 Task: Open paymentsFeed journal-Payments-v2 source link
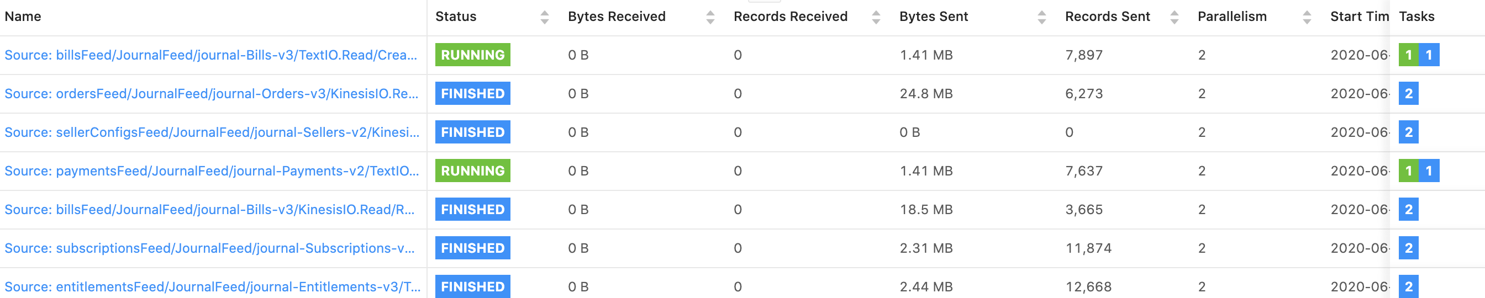(212, 171)
